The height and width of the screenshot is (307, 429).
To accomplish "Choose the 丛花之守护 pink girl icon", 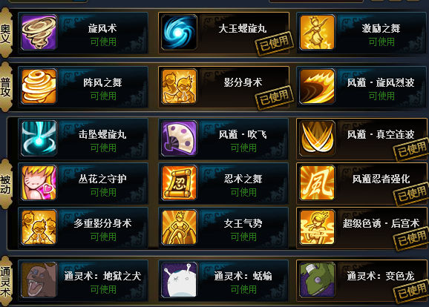I will [39, 183].
